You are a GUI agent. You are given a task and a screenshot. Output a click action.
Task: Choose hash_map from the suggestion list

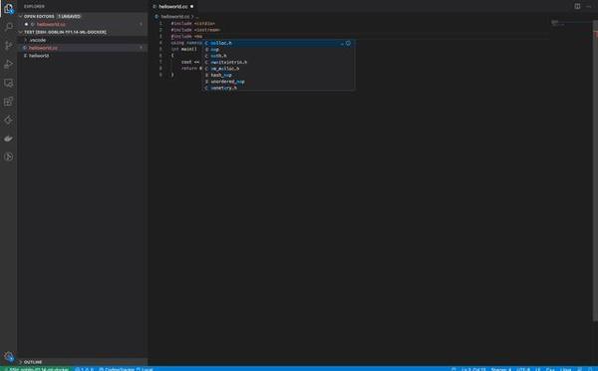tap(278, 75)
